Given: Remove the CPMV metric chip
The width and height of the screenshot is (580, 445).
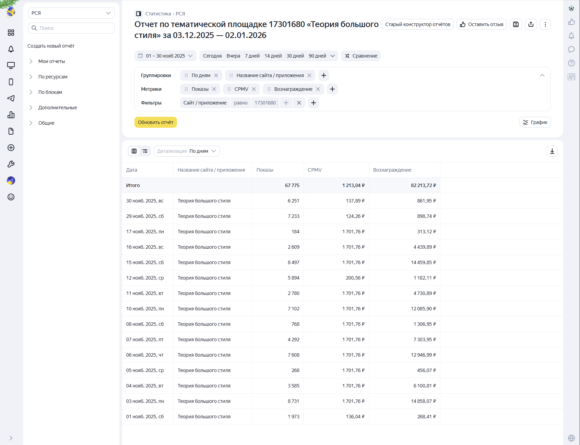Looking at the screenshot, I should [x=254, y=89].
